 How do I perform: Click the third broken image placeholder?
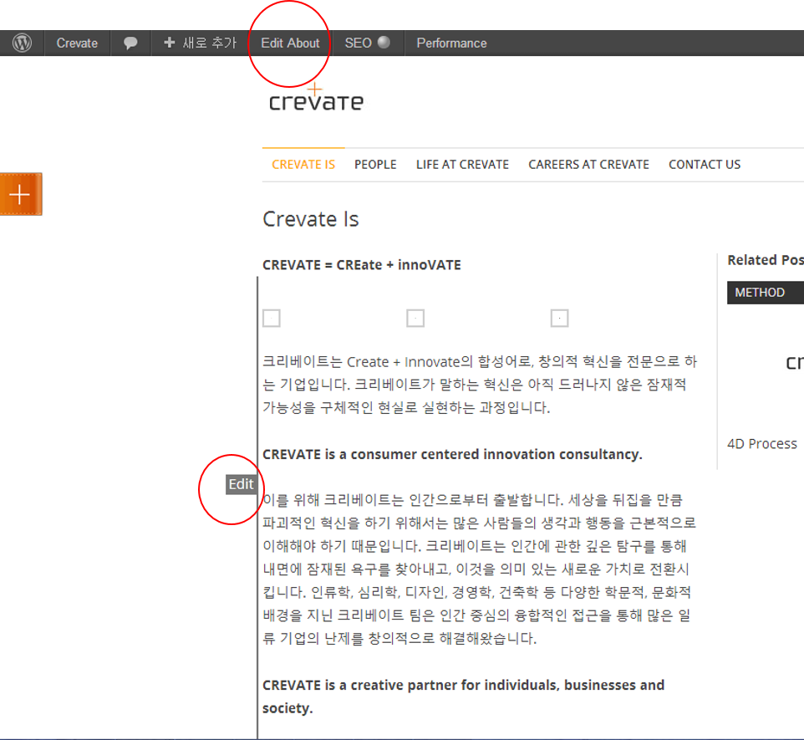pos(559,319)
